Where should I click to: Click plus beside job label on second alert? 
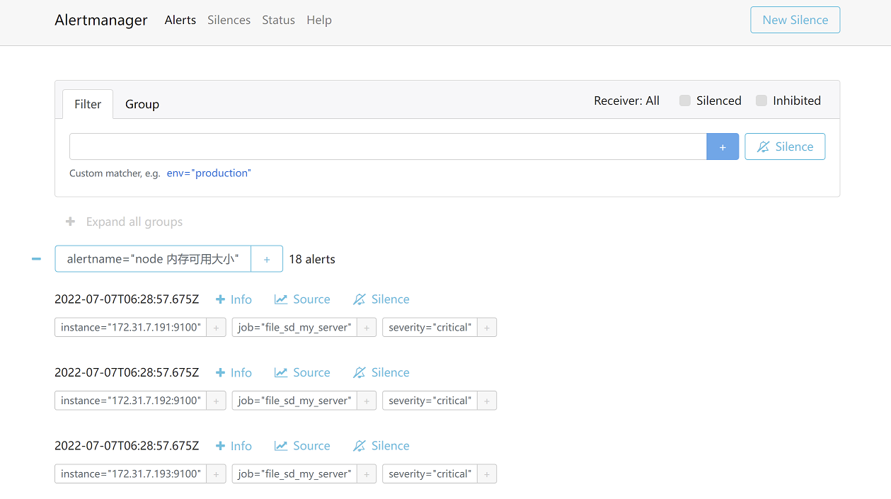[x=366, y=401]
